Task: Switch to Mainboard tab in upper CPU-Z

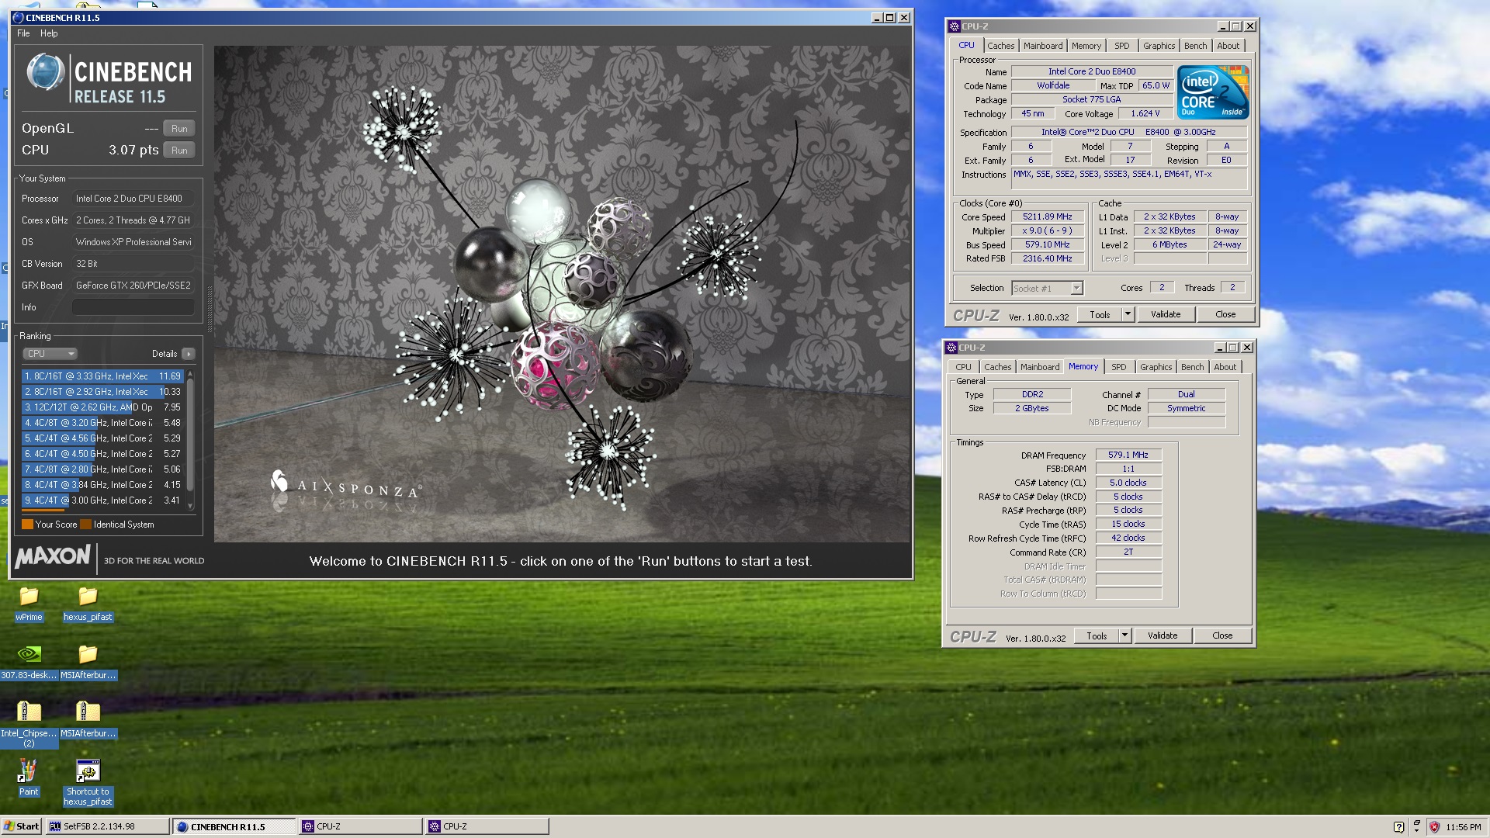Action: pos(1043,46)
